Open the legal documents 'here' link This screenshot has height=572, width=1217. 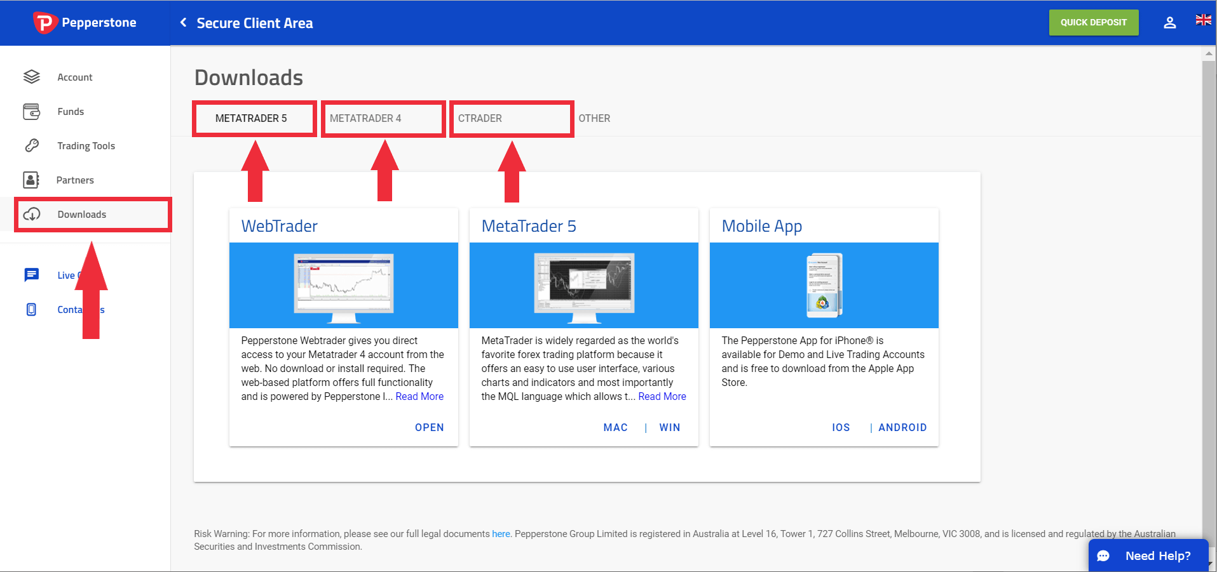tap(501, 534)
